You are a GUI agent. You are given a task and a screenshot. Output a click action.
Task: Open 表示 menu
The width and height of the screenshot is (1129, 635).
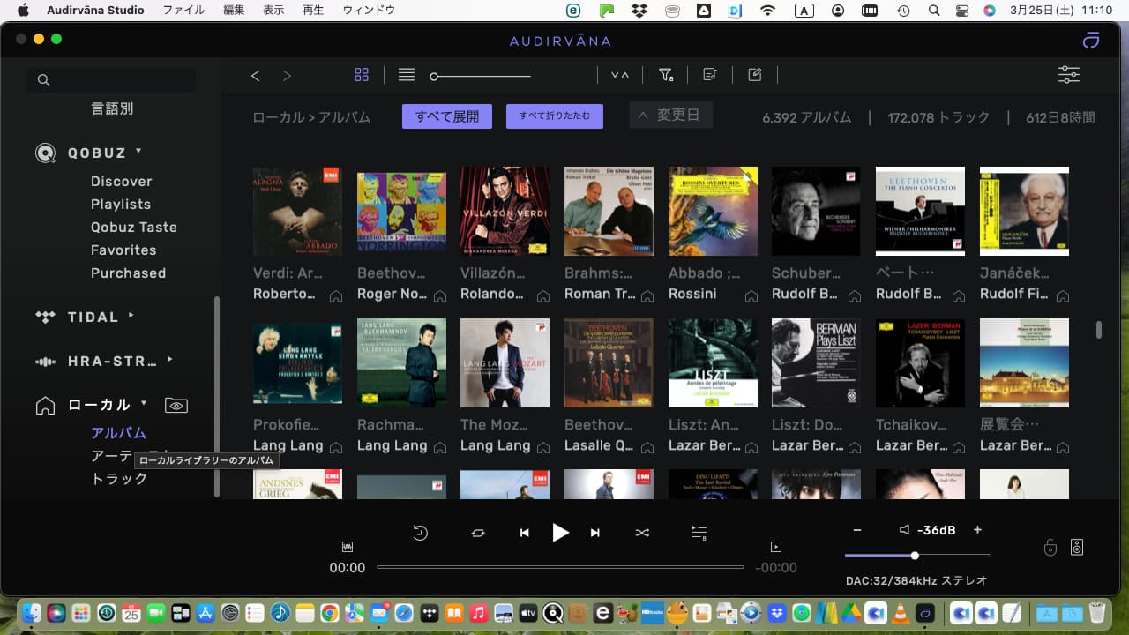[273, 11]
